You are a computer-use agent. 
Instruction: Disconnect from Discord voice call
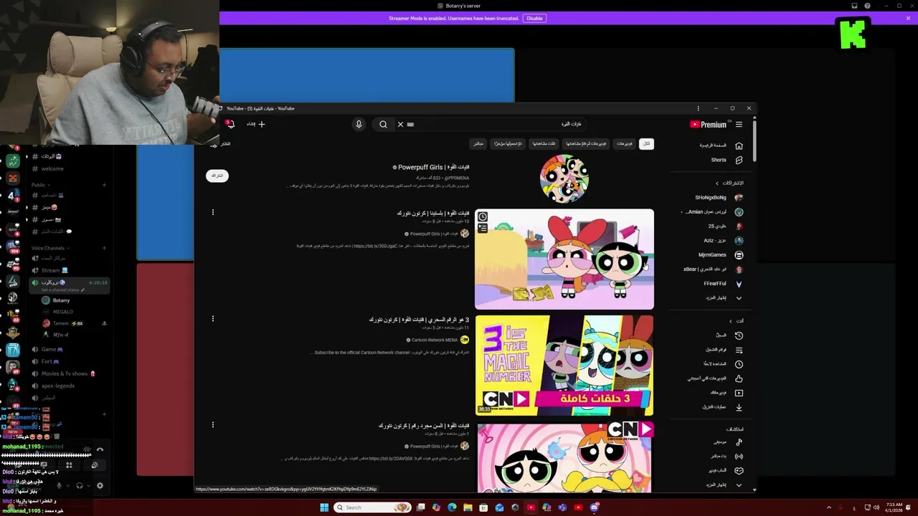click(x=100, y=450)
